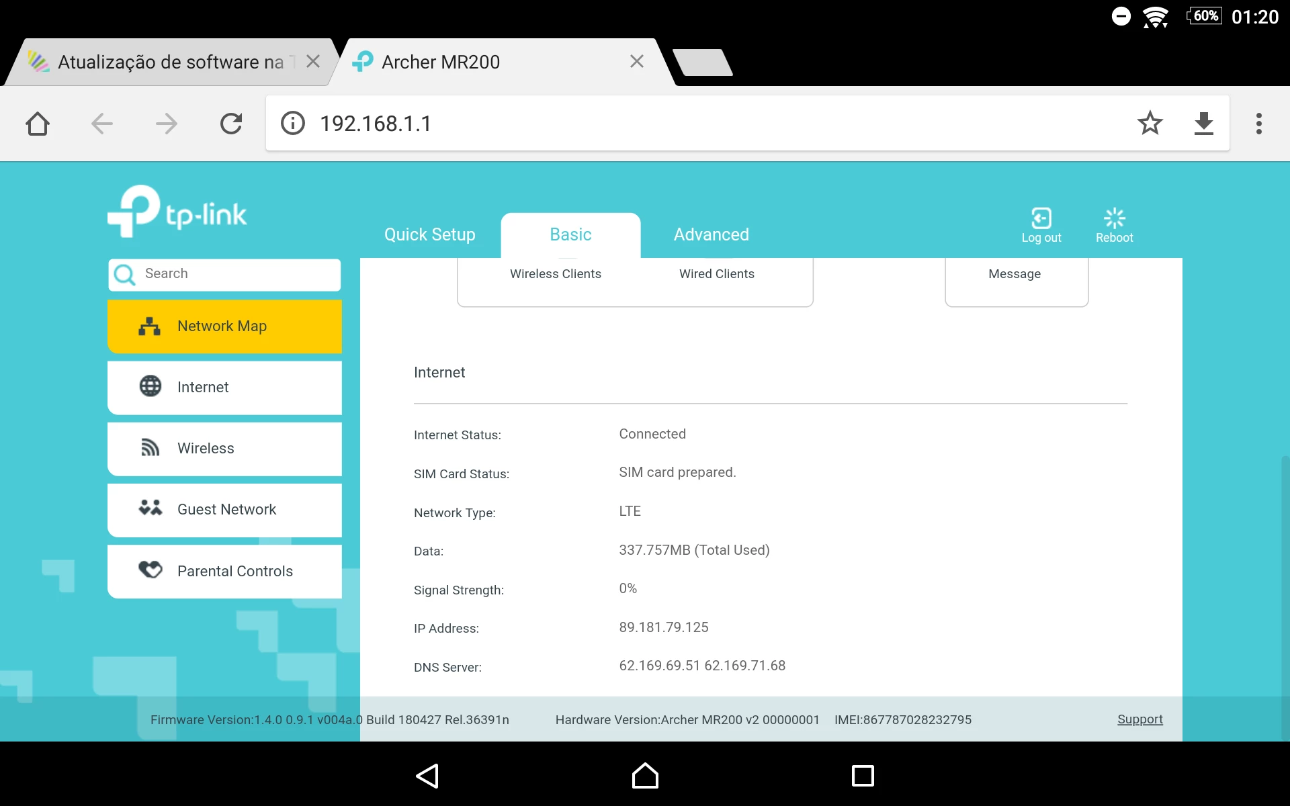Select Wireless from the sidebar
The width and height of the screenshot is (1290, 806).
(224, 448)
